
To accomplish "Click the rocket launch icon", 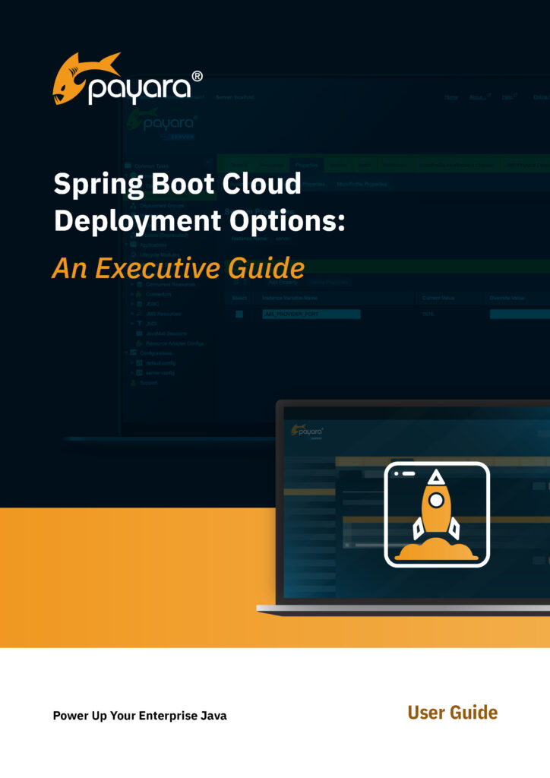I will 436,514.
